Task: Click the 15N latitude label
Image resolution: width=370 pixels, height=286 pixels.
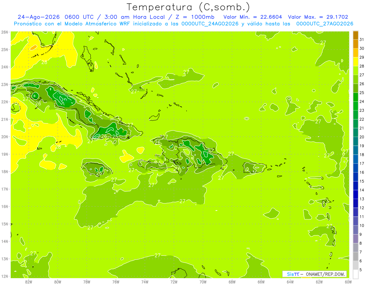Action: click(5, 224)
